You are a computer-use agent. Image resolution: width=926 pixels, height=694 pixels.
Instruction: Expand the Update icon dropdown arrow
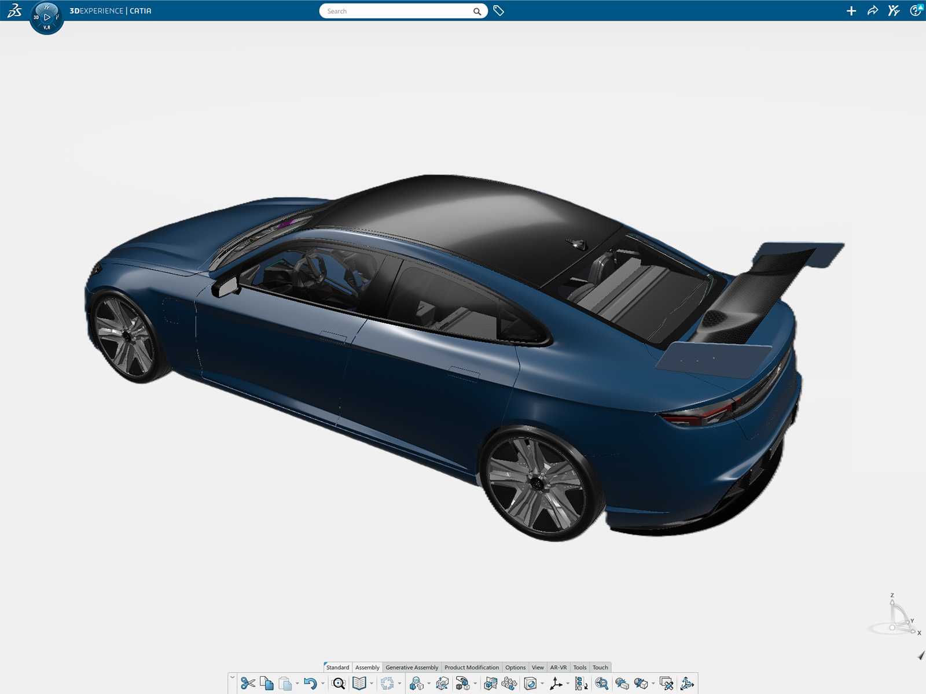(x=399, y=684)
